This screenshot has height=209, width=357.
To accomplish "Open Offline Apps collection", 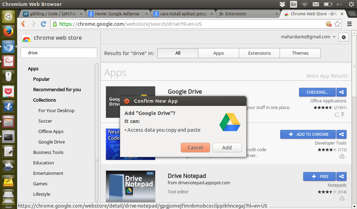I will (51, 131).
